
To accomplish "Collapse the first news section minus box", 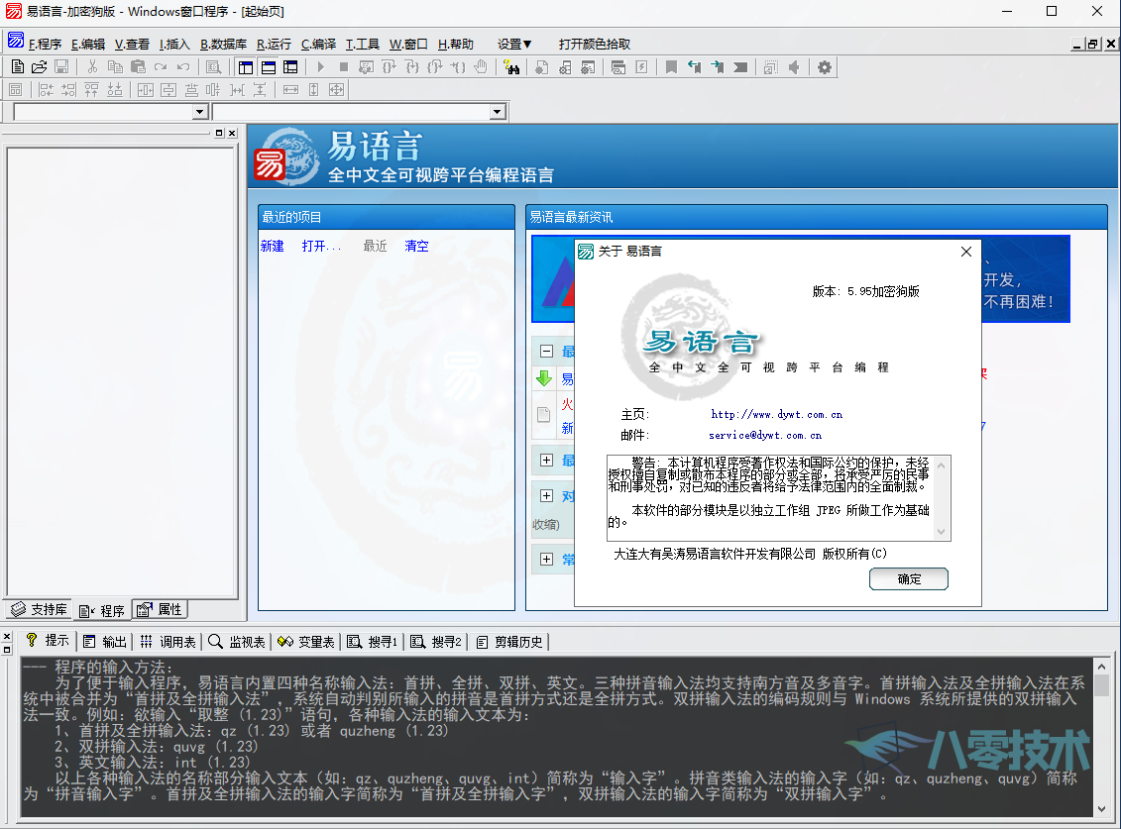I will click(x=547, y=351).
